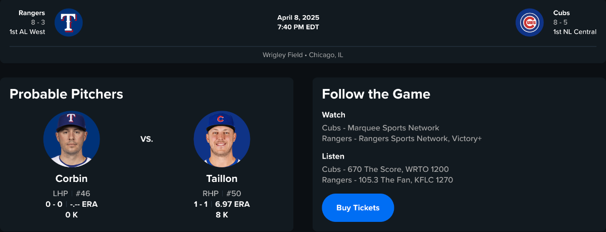Click the Cubs Marquee Sports Network listing
The width and height of the screenshot is (606, 232).
pos(380,128)
